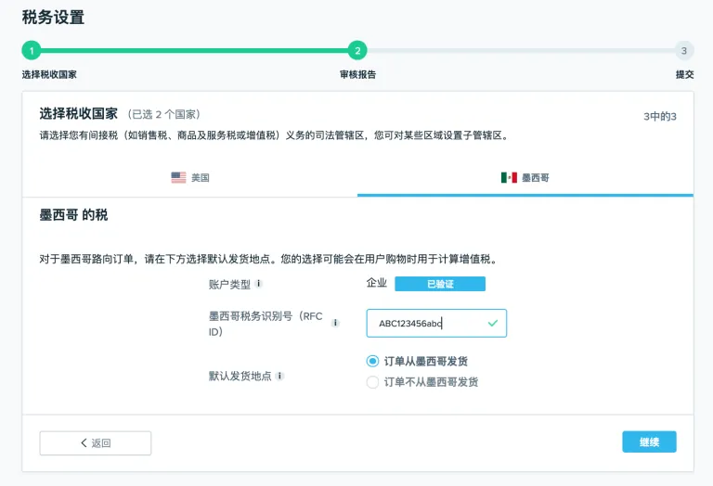Click the United States flag icon
This screenshot has width=713, height=486.
coord(178,177)
